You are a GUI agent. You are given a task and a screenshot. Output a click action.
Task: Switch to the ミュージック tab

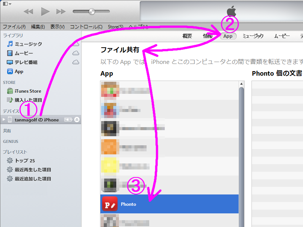[x=253, y=36]
